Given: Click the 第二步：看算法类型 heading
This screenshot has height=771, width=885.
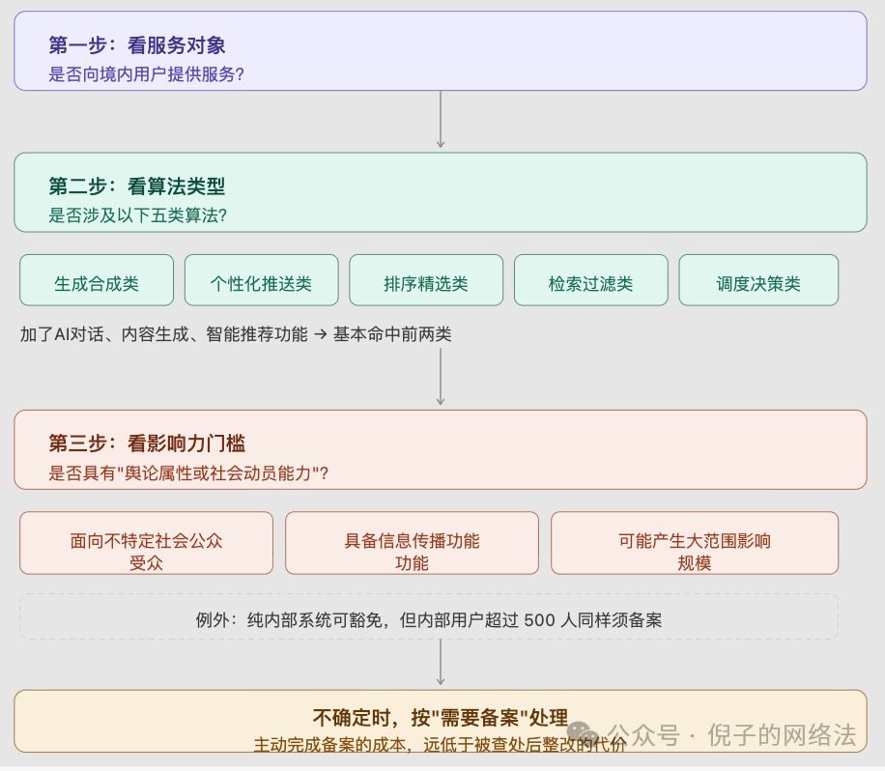Looking at the screenshot, I should point(137,186).
